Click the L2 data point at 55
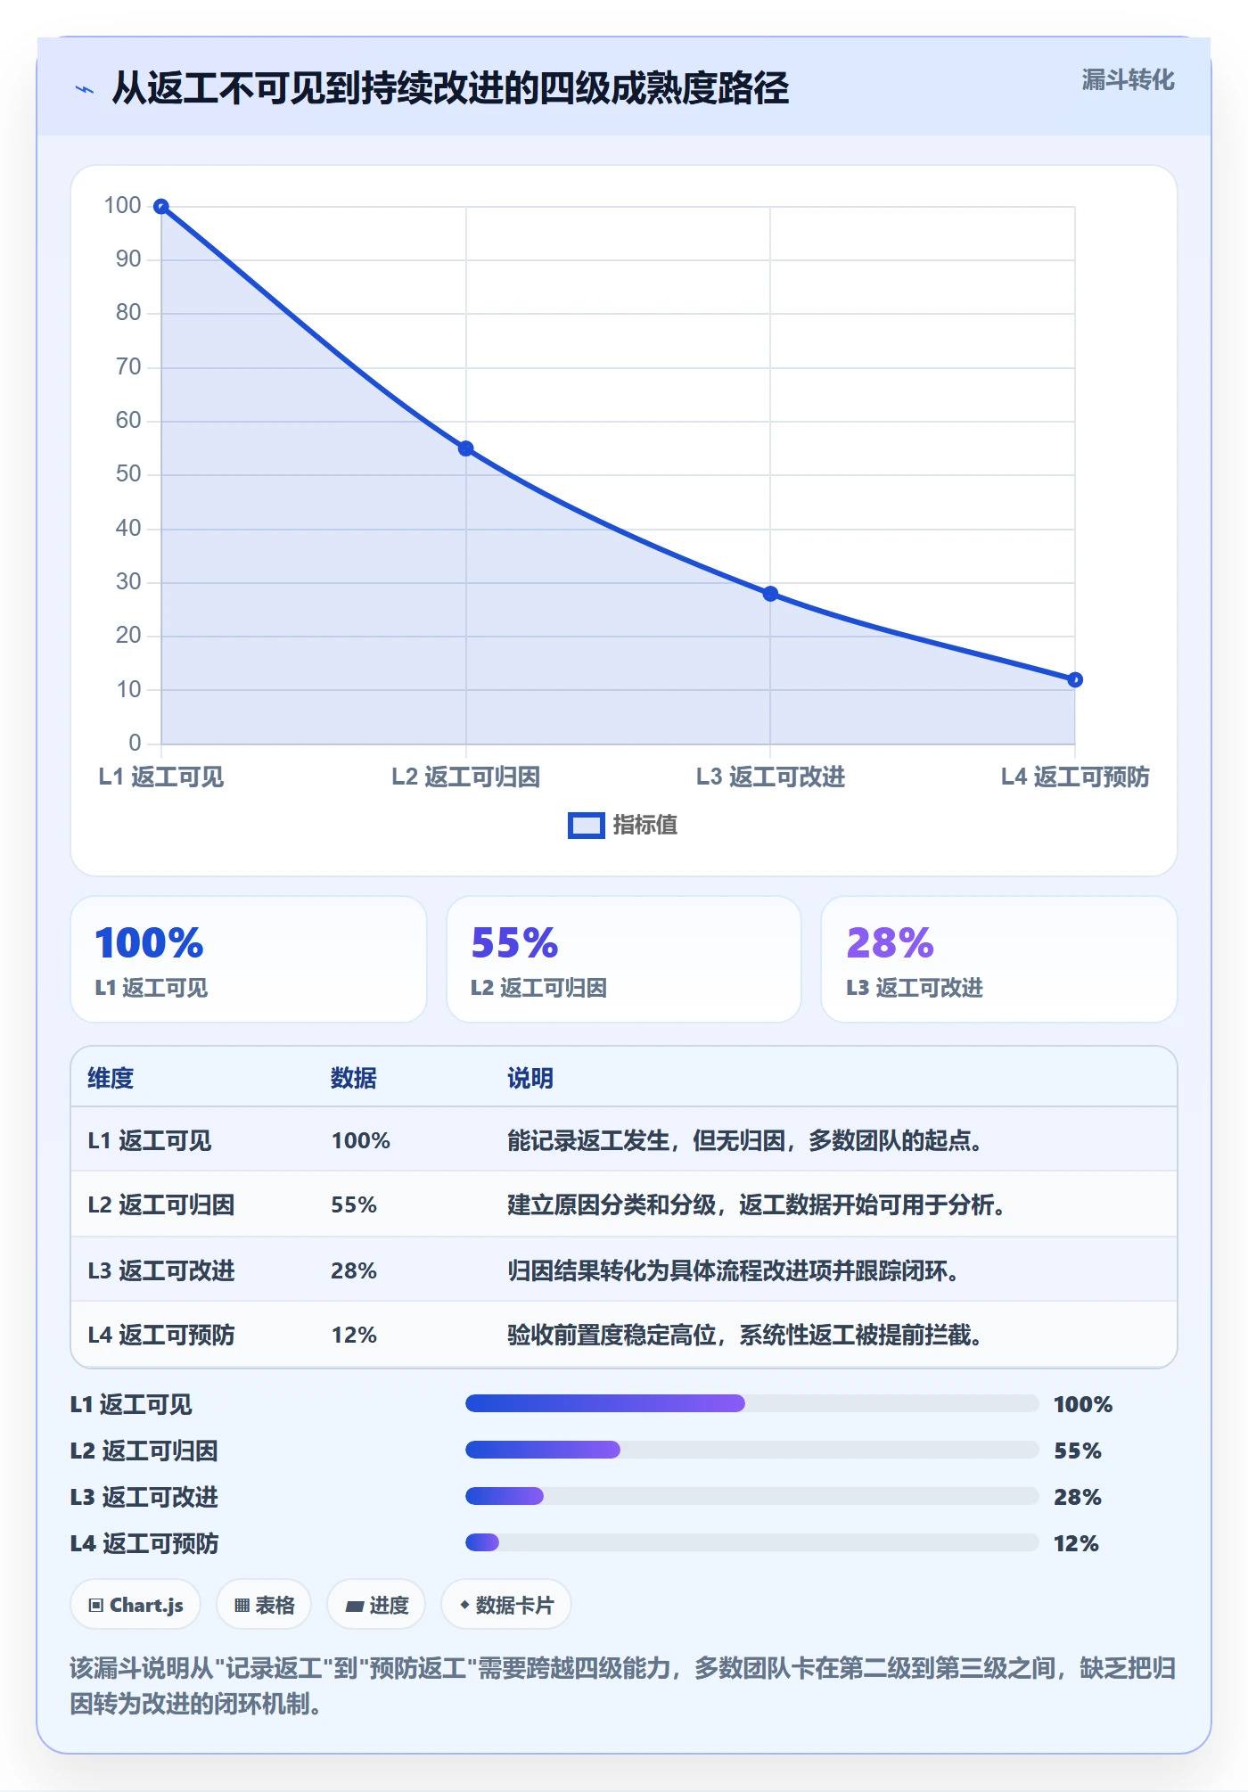Screen dimensions: 1248x1792 pyautogui.click(x=466, y=448)
